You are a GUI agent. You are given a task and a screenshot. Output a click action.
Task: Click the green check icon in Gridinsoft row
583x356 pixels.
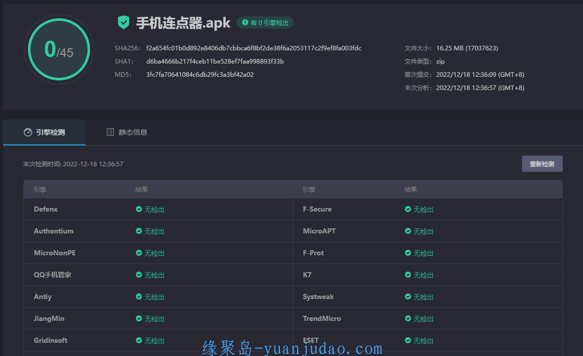pyautogui.click(x=139, y=340)
